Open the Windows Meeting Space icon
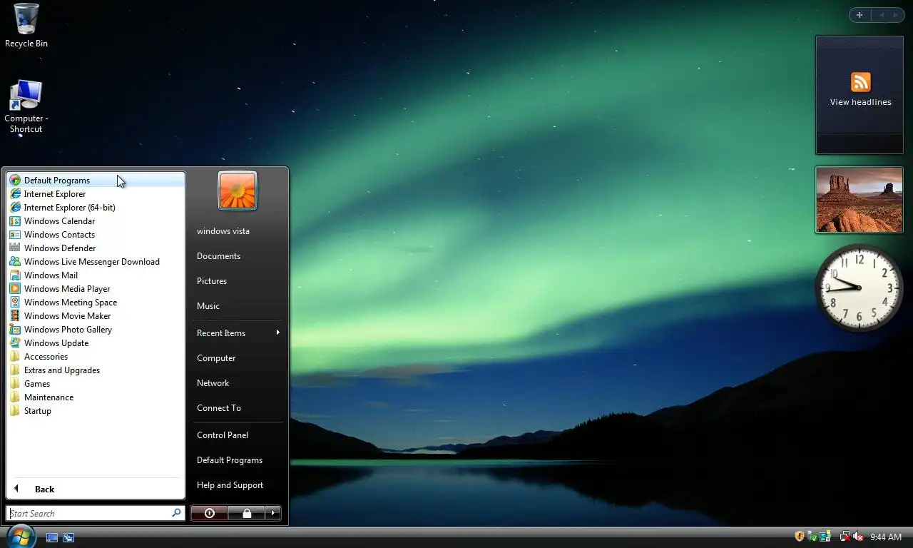Screen dimensions: 913x548 [15, 303]
